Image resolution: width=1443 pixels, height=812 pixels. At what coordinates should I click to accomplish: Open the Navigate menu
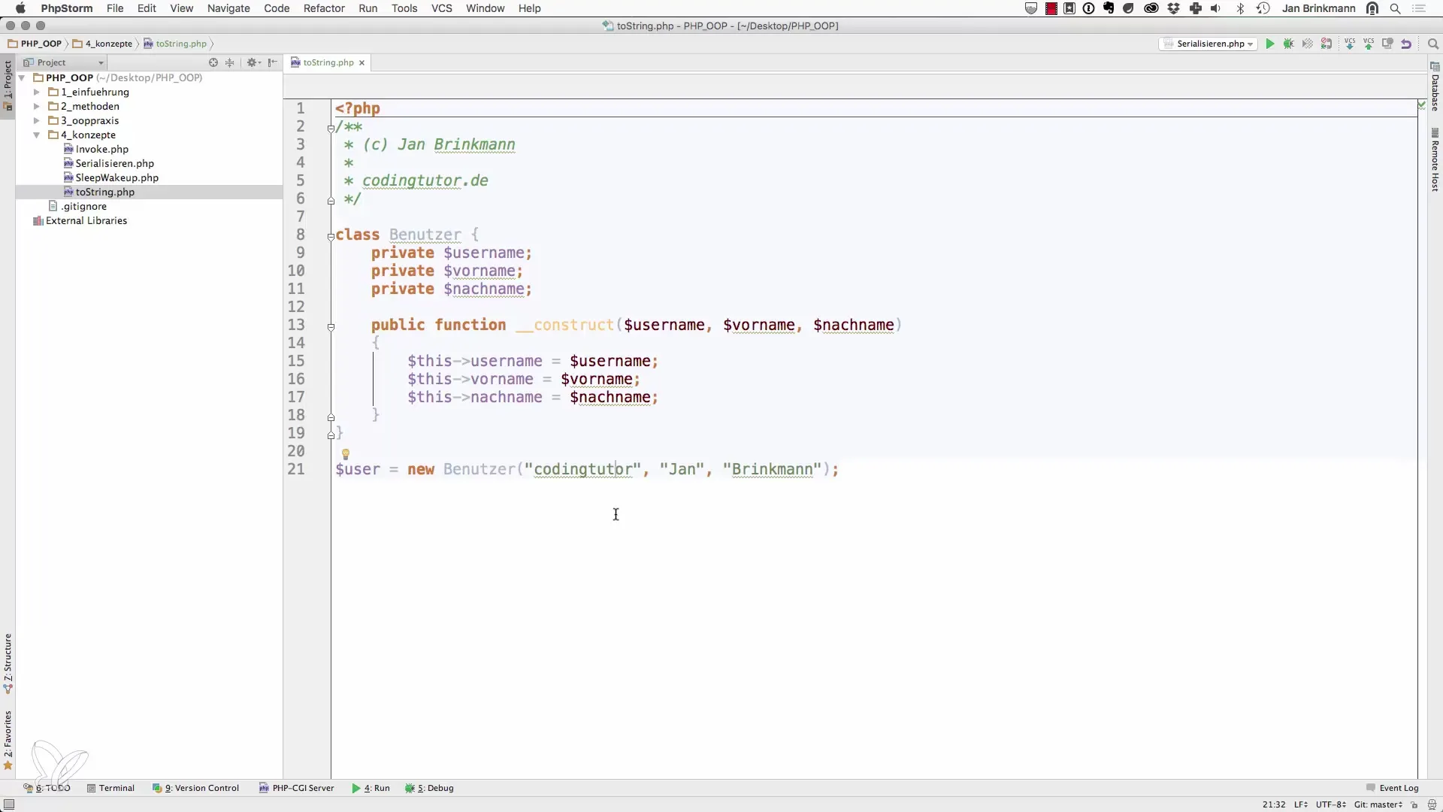(228, 8)
